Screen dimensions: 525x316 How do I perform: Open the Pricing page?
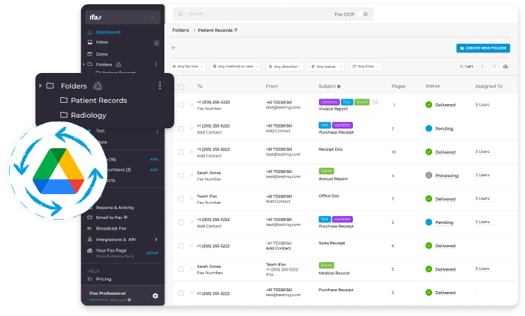(103, 279)
